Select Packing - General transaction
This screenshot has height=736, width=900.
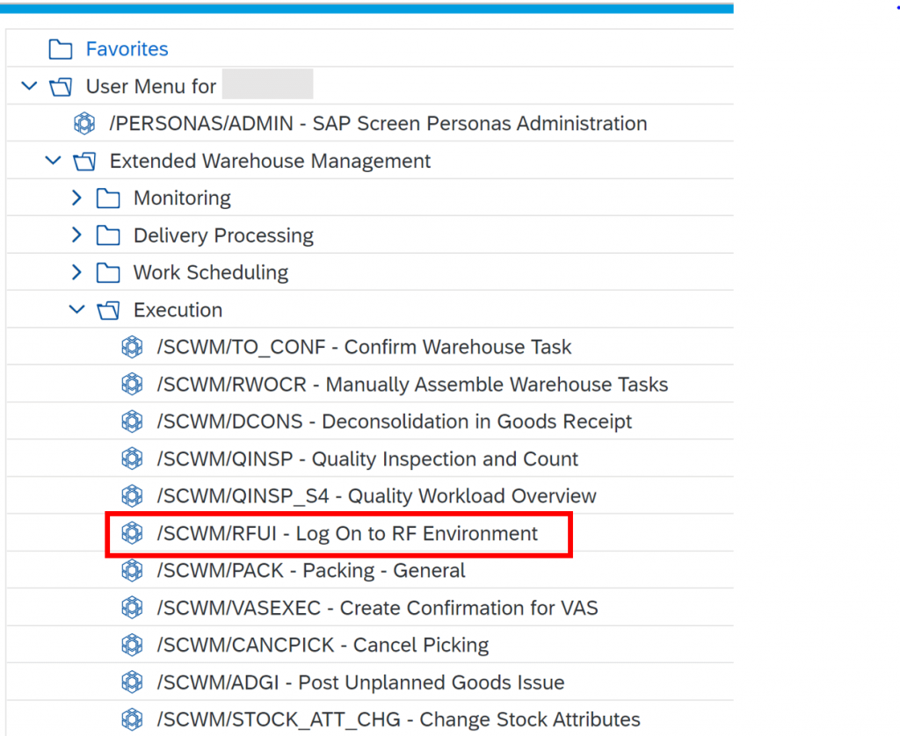[311, 571]
